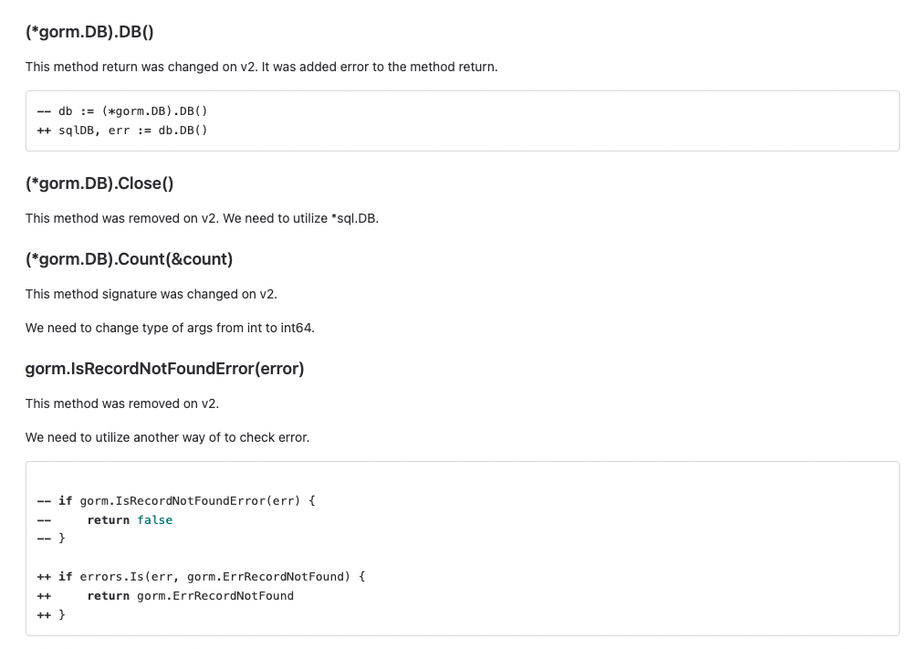Click the sentence about method return changed on v2
This screenshot has height=649, width=919.
261,67
